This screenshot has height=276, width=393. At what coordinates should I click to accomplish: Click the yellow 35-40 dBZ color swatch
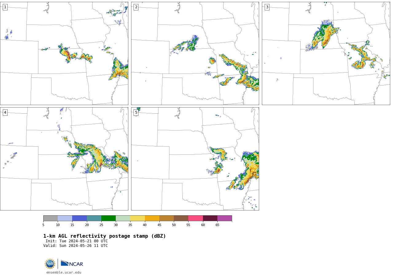click(x=138, y=218)
